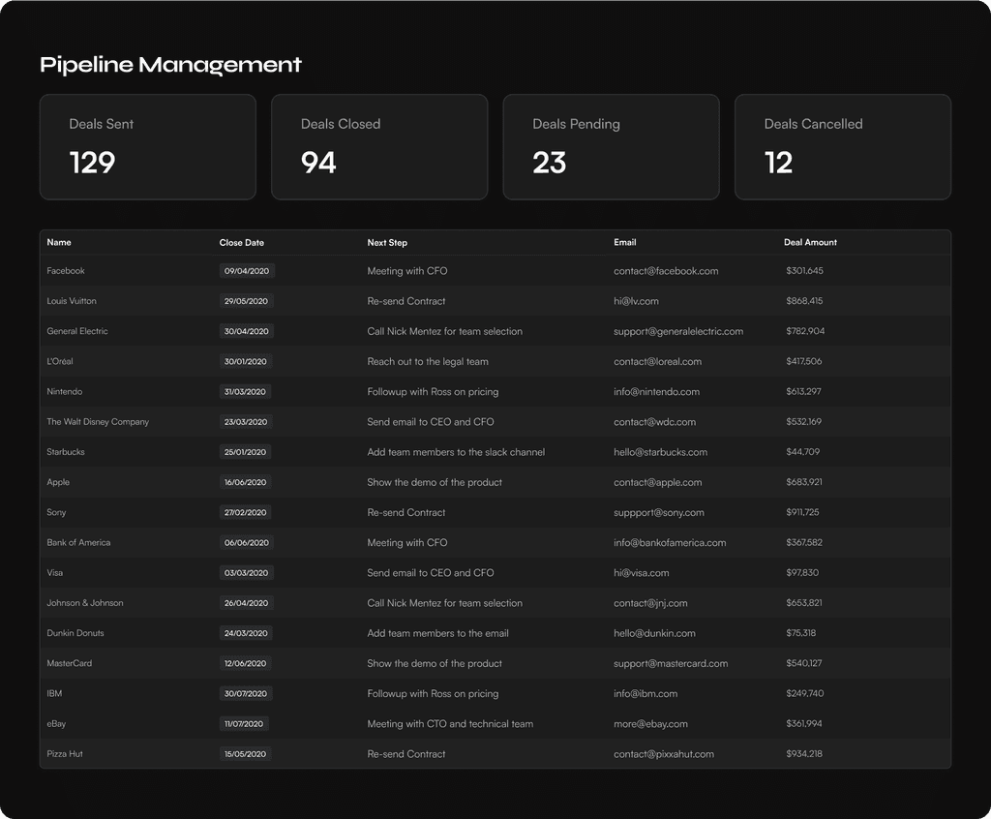The image size is (991, 819).
Task: Sort by the Deal Amount column header
Action: click(x=810, y=243)
